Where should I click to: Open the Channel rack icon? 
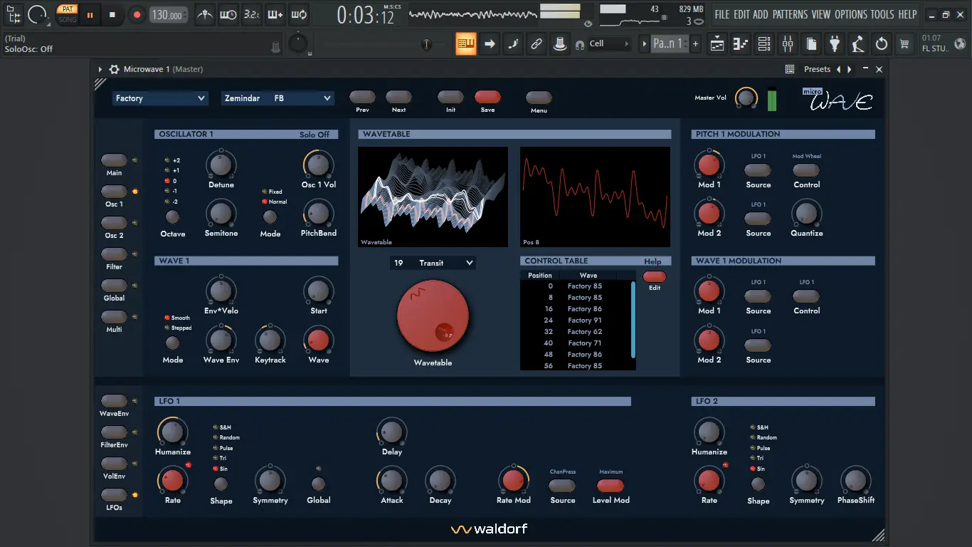coord(764,44)
